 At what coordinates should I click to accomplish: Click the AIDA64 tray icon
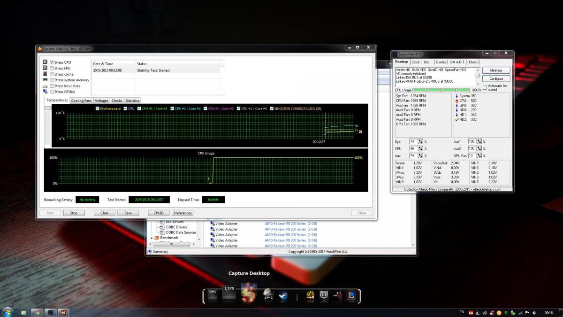(x=471, y=313)
